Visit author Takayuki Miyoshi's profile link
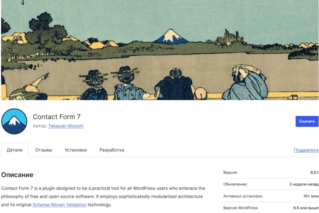Screen dimensions: 319x213 pos(66,126)
